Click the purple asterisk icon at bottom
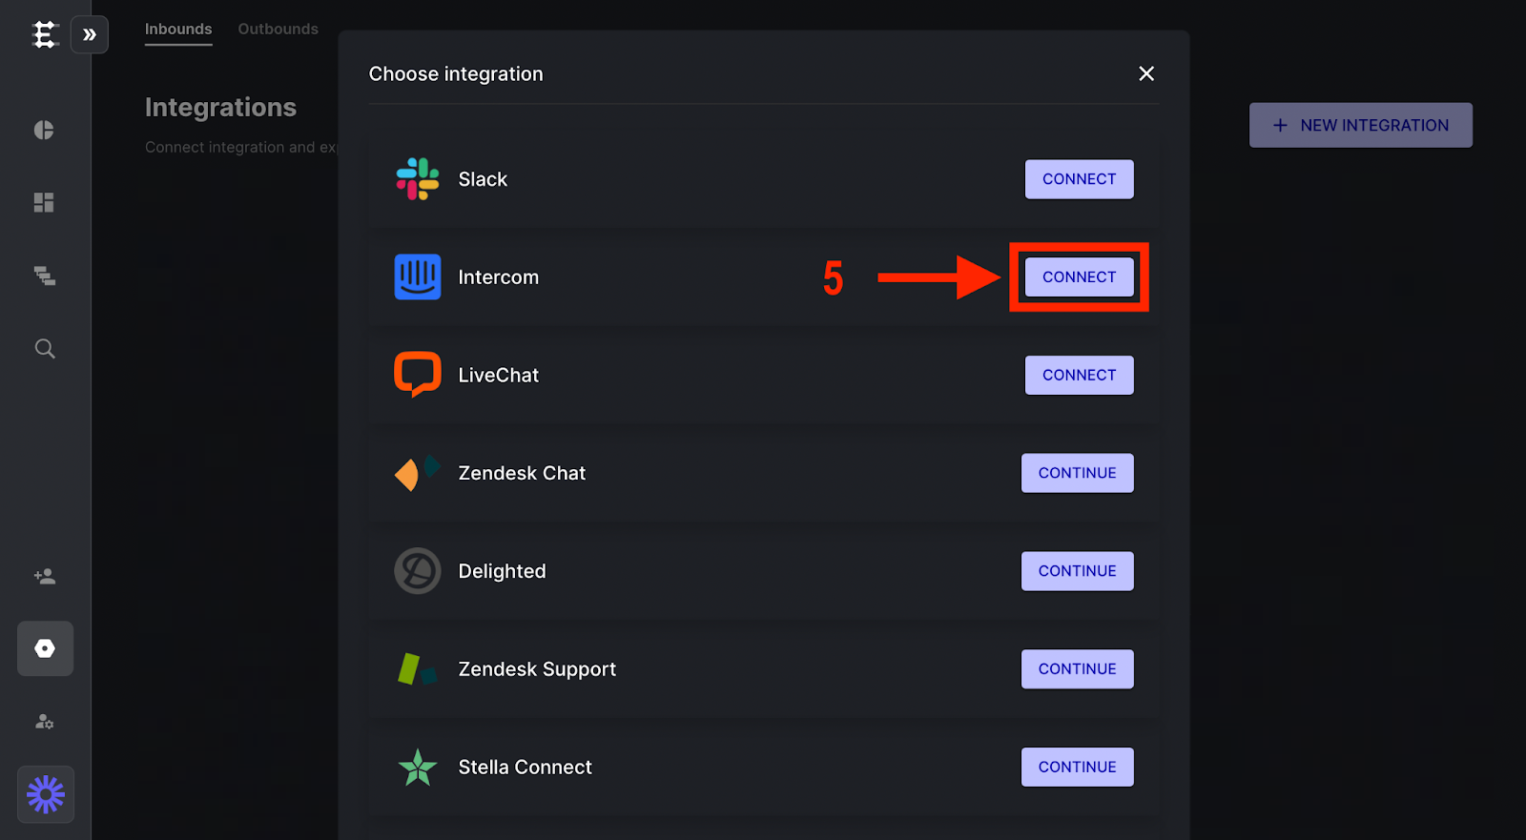The width and height of the screenshot is (1526, 840). point(46,794)
